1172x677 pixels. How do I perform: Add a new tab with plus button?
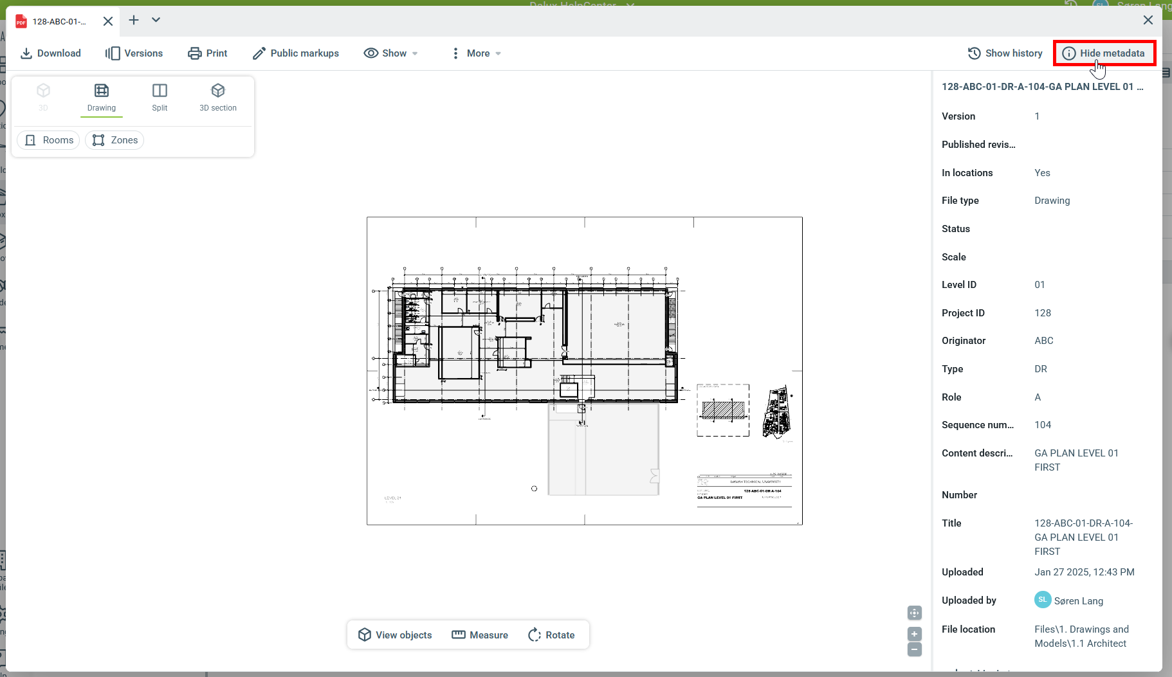[x=134, y=20]
